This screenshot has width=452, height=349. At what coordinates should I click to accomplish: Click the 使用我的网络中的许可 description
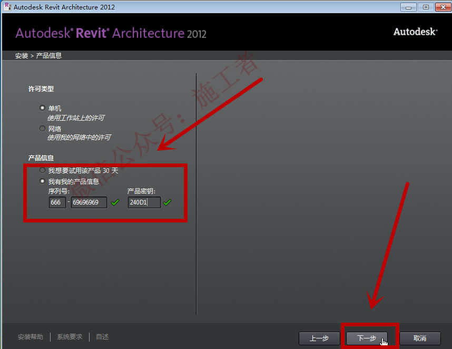(x=79, y=138)
